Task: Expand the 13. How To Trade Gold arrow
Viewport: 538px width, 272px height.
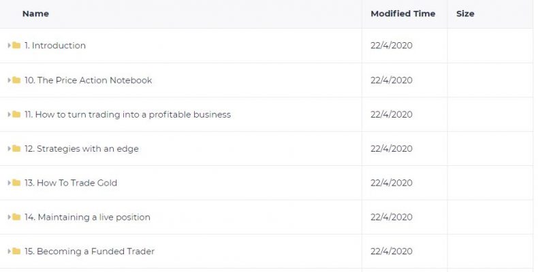Action: 10,183
